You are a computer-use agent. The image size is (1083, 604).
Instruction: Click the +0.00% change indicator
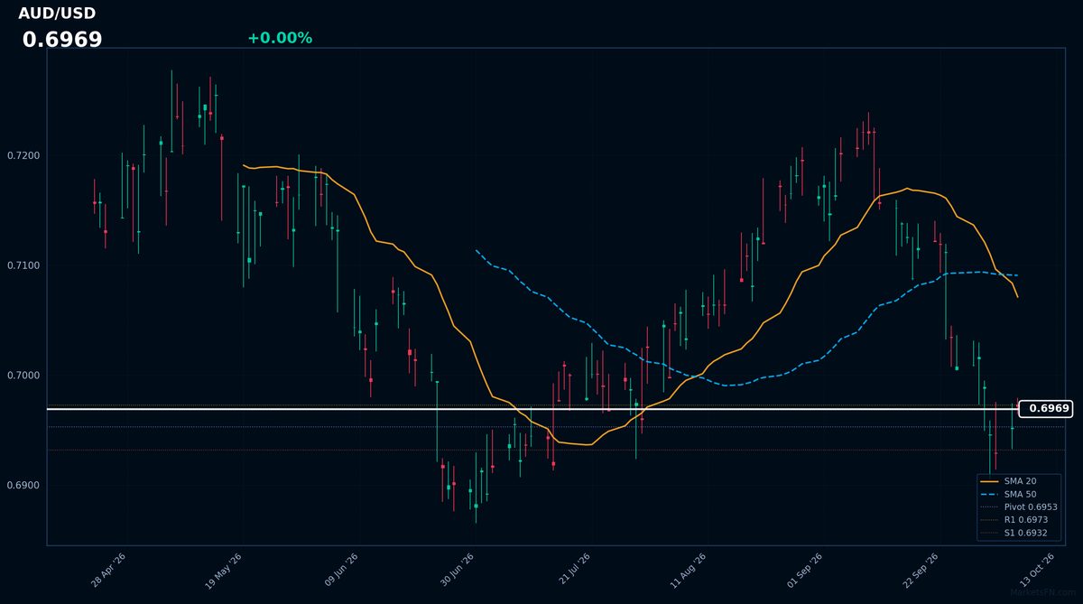coord(280,38)
